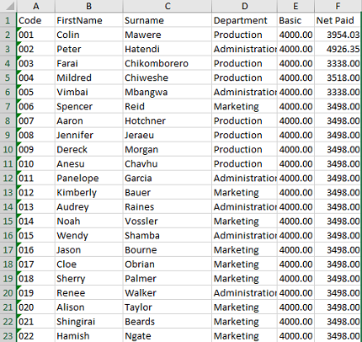Screen dimensions: 362x342
Task: Select column A header
Action: (36, 6)
